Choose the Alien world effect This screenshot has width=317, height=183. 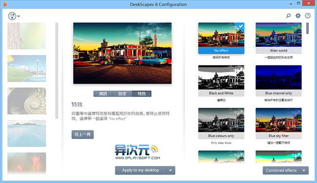(x=278, y=38)
